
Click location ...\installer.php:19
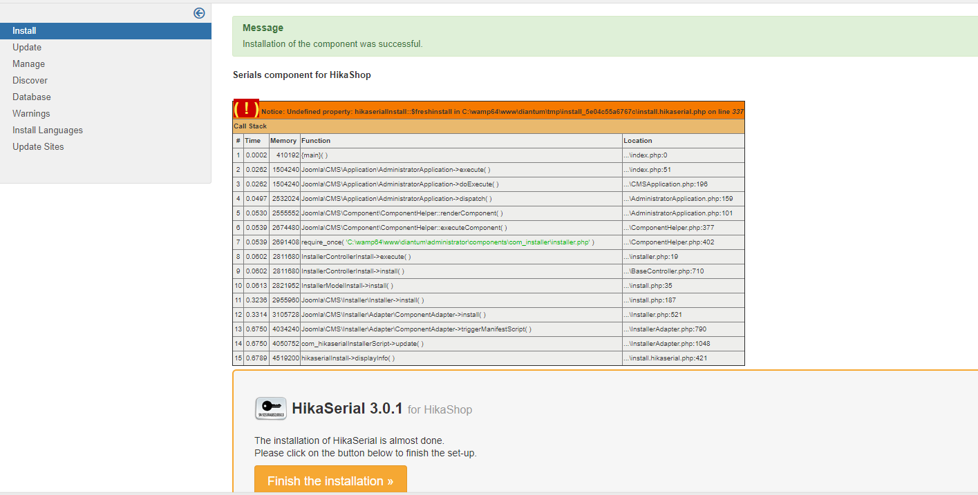pyautogui.click(x=684, y=257)
